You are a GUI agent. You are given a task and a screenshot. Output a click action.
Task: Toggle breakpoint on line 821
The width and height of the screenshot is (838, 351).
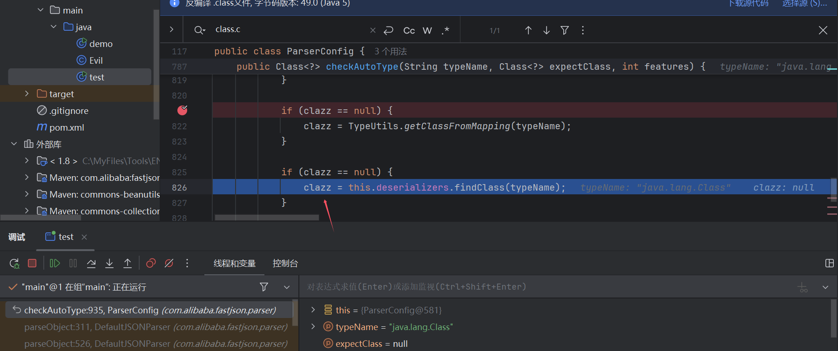182,110
